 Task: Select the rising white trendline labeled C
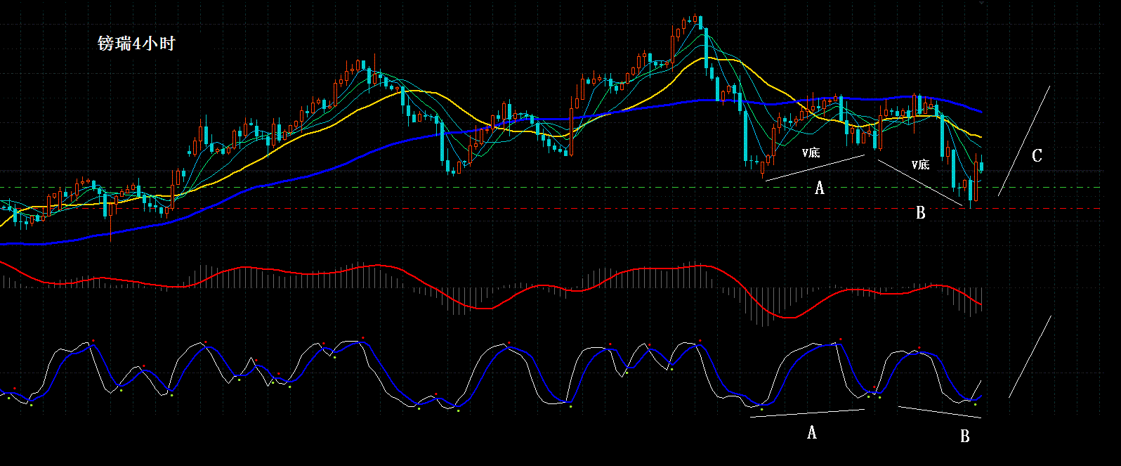[x=1024, y=141]
